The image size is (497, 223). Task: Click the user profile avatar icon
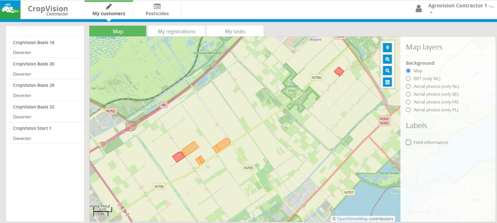(419, 9)
